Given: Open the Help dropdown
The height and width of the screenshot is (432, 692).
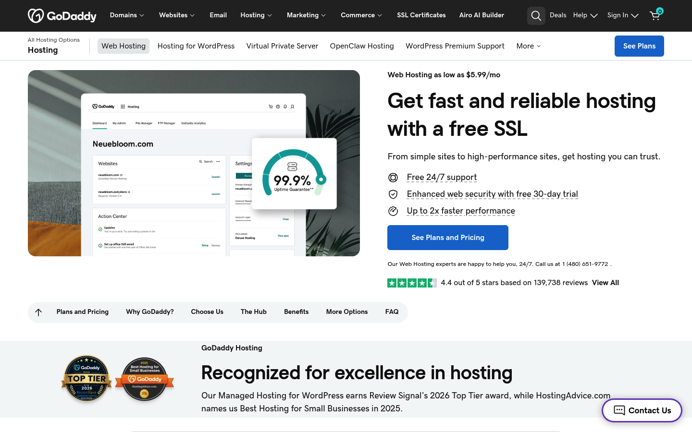Looking at the screenshot, I should (585, 15).
